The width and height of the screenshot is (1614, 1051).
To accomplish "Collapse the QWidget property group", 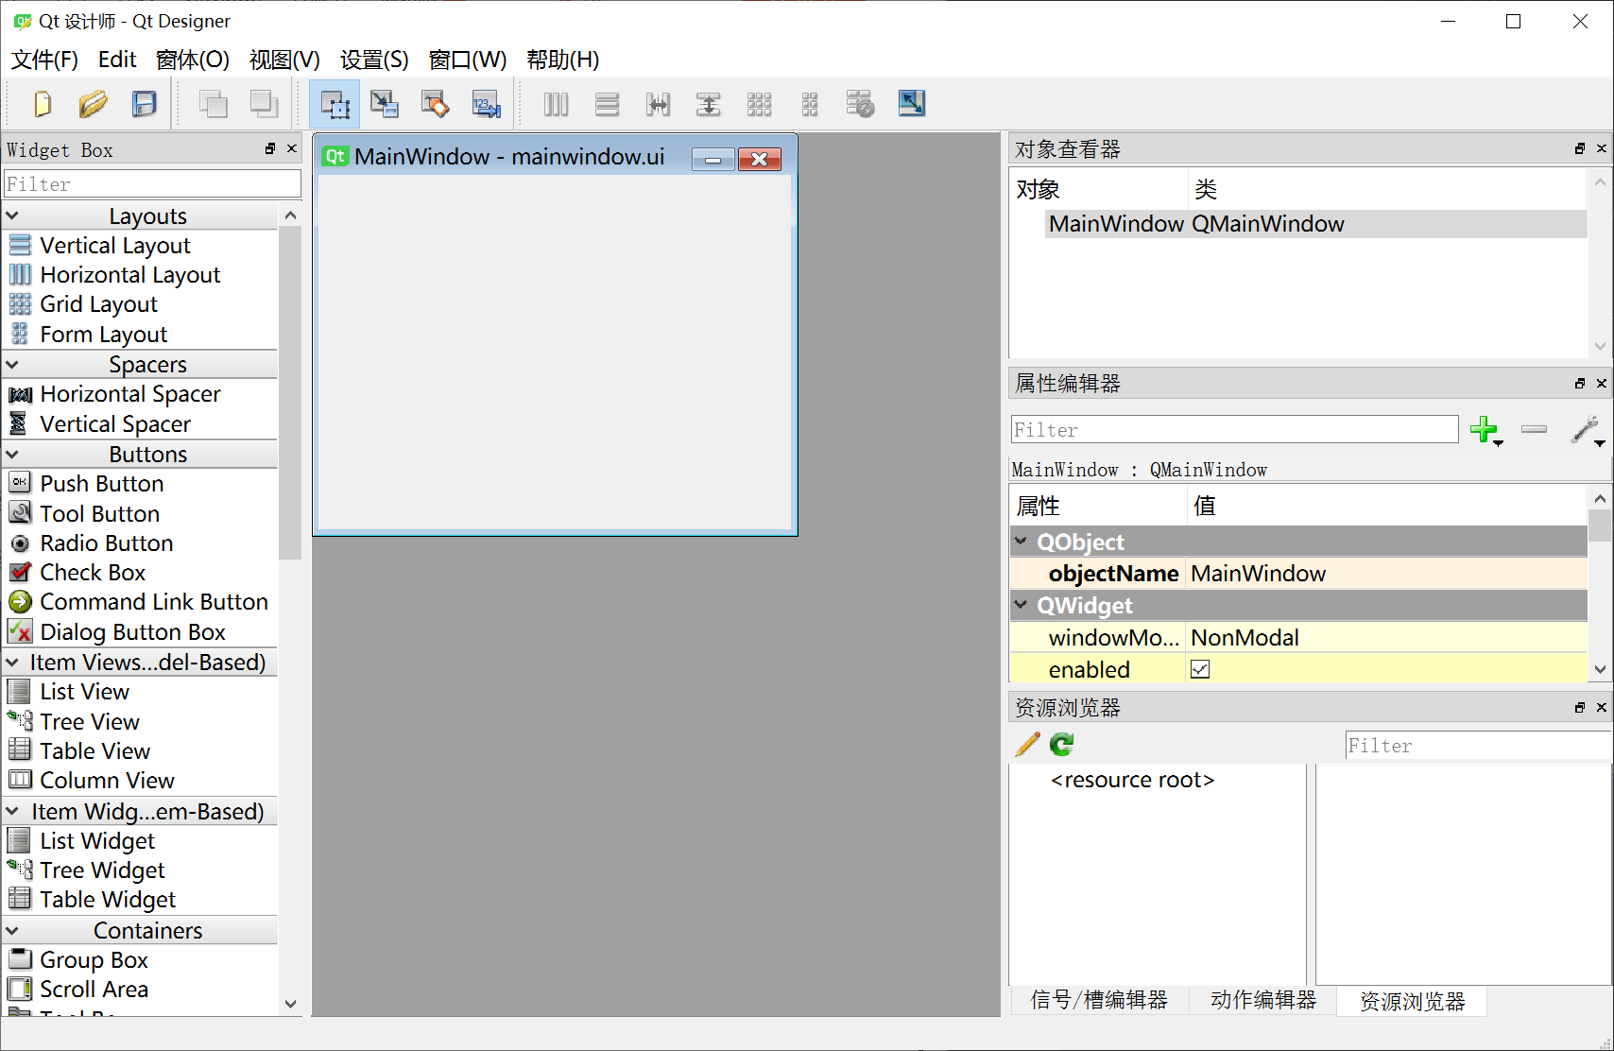I will (x=1022, y=605).
